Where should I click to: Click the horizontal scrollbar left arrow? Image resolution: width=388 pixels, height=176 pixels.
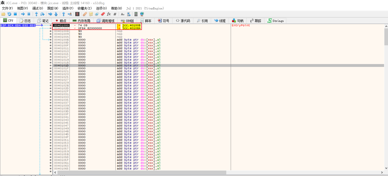pos(55,172)
